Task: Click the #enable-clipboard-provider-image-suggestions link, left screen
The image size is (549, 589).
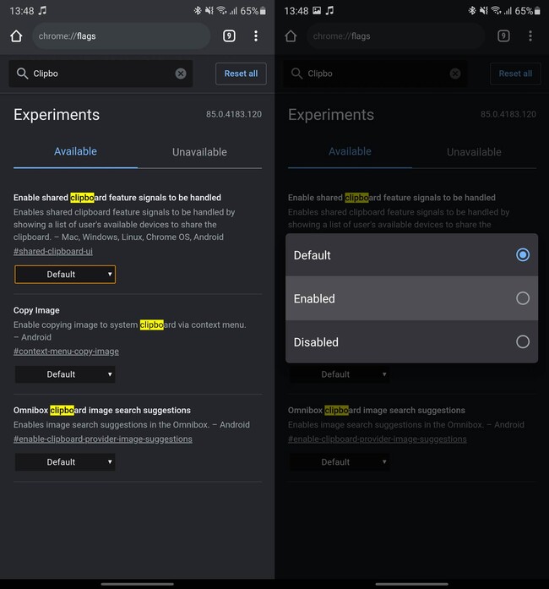Action: click(102, 439)
